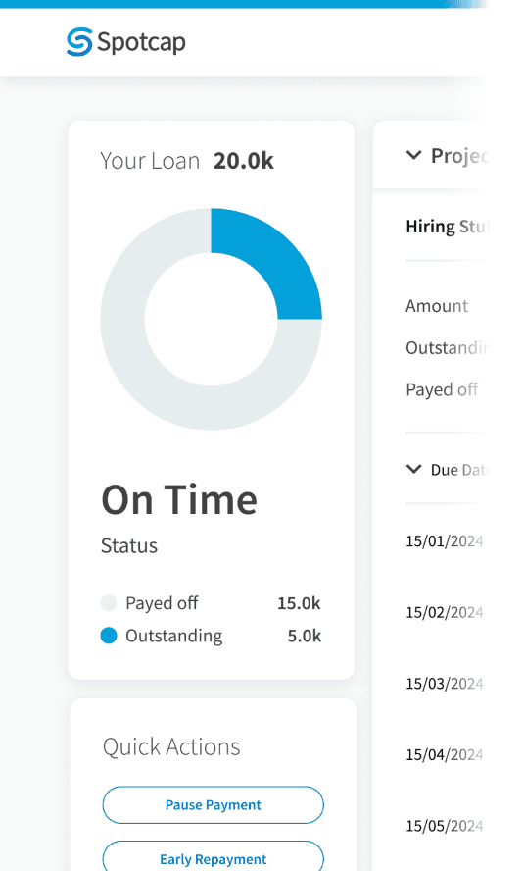Select the gray Payed off legend dot
524x871 pixels.
[x=109, y=602]
